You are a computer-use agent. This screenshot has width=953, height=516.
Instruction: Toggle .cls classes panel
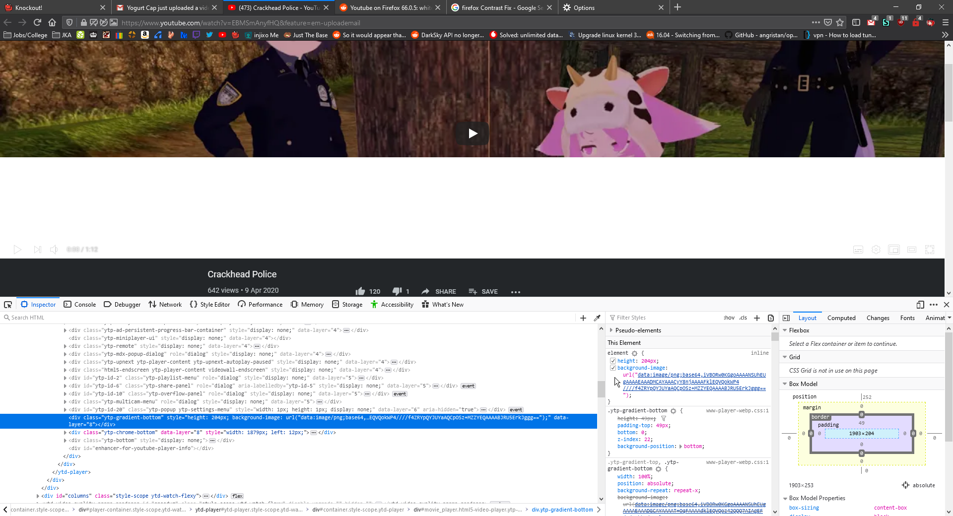click(743, 318)
